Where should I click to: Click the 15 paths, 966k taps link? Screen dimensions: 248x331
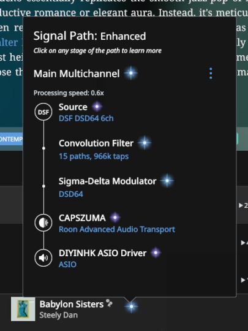pyautogui.click(x=94, y=156)
